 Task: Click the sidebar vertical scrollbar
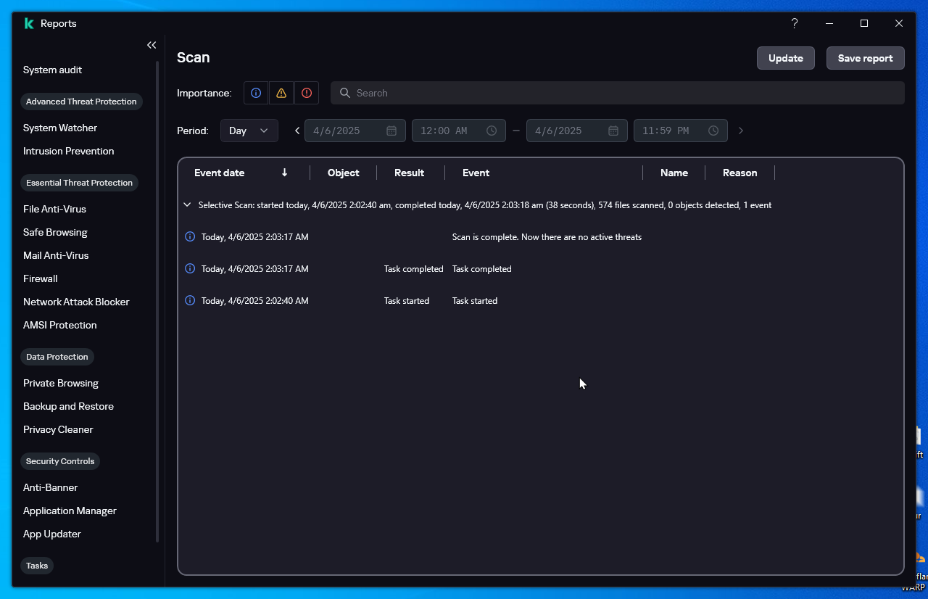pyautogui.click(x=157, y=301)
